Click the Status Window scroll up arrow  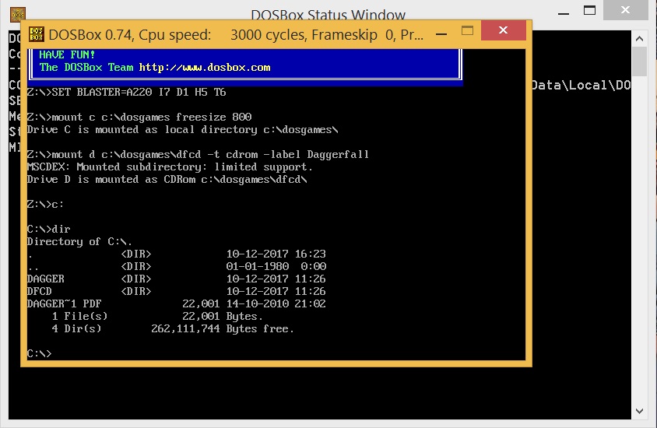tap(639, 39)
